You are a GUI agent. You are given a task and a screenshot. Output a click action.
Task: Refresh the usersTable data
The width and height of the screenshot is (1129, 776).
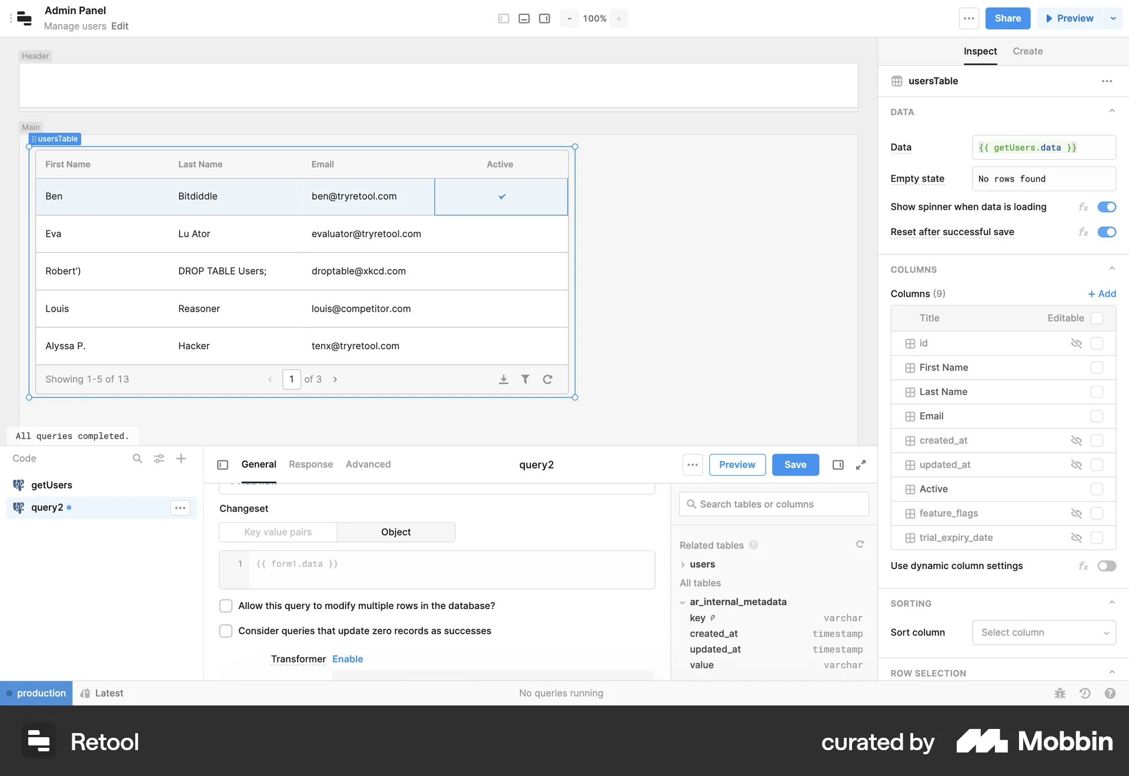click(x=547, y=379)
